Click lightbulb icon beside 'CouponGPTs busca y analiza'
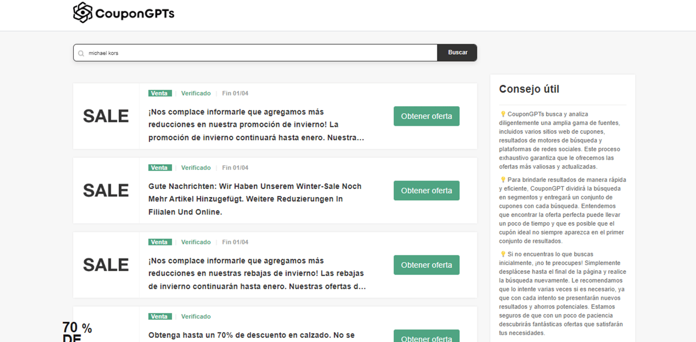Viewport: 696px width, 342px height. coord(503,114)
